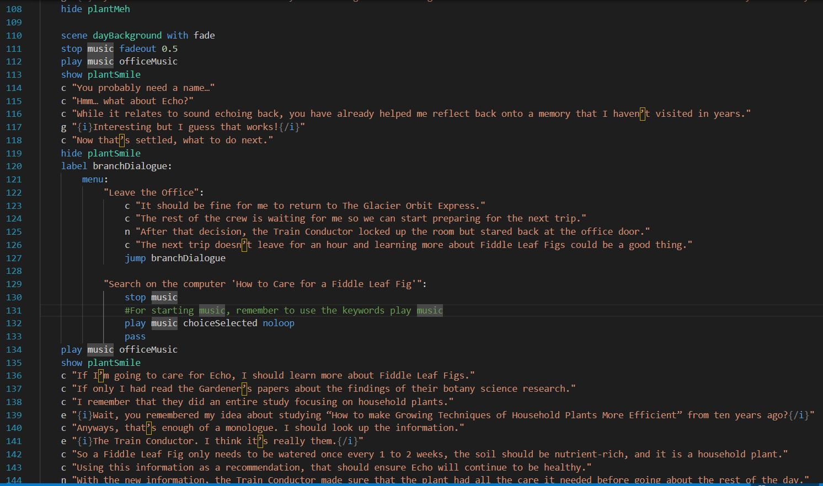Click the highlighted word music on line 111
The height and width of the screenshot is (486, 823).
coord(100,48)
